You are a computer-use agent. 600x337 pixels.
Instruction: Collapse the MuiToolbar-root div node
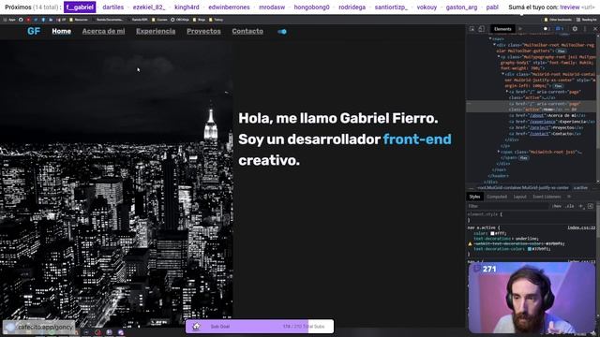[494, 45]
